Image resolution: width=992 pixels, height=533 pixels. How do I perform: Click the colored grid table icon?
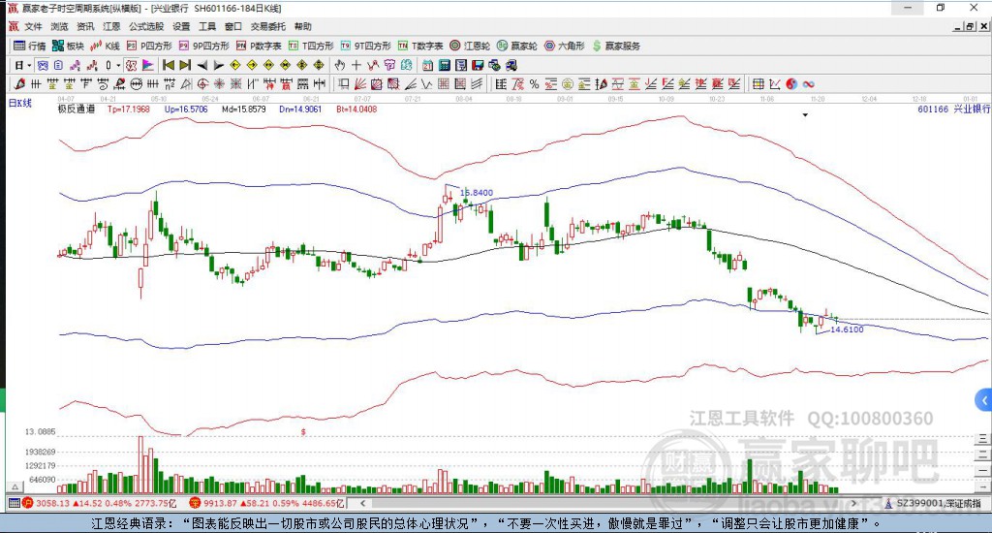pyautogui.click(x=758, y=83)
